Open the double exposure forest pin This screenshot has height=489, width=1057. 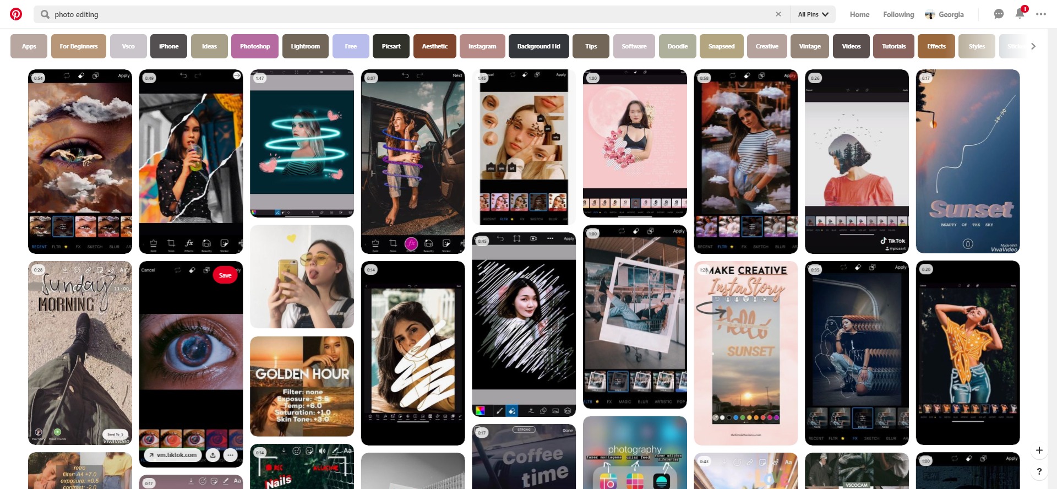pyautogui.click(x=857, y=161)
